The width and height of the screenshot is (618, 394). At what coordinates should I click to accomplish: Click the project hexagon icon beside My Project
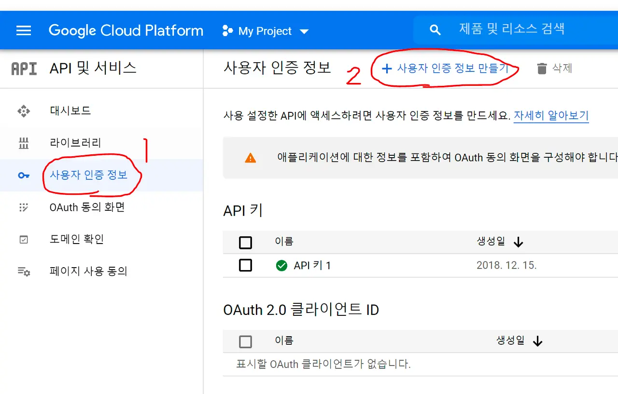(227, 31)
